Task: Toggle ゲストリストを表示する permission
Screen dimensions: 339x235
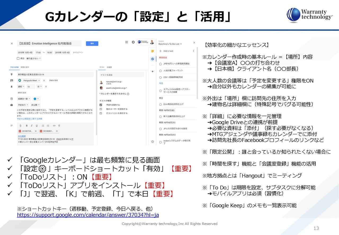Action: 101,113
